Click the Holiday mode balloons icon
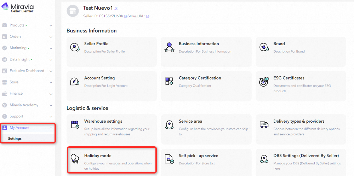The image size is (354, 176). point(75,159)
